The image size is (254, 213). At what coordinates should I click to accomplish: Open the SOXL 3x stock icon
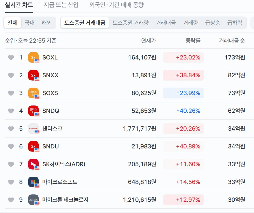[x=34, y=57]
